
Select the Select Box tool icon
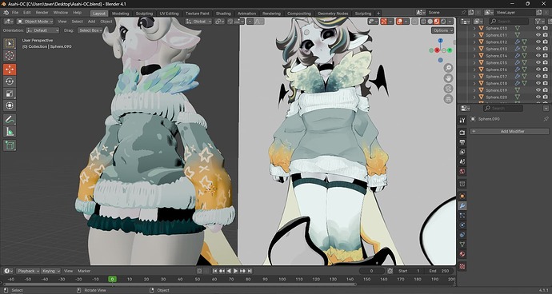click(10, 44)
